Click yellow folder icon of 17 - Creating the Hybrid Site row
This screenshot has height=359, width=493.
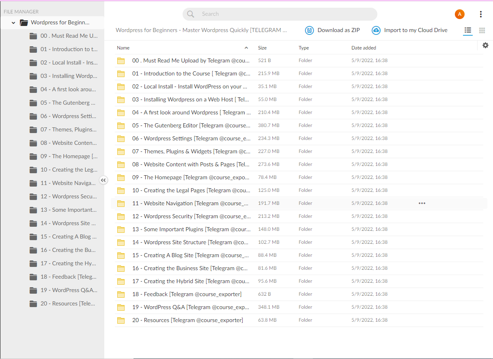pyautogui.click(x=121, y=282)
